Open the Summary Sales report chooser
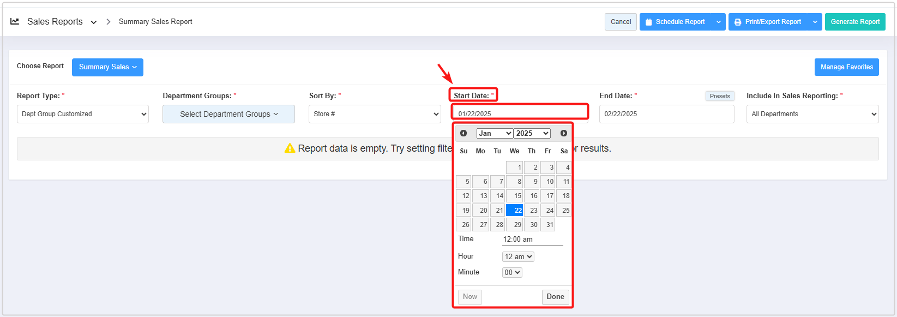Image resolution: width=897 pixels, height=317 pixels. [x=107, y=67]
